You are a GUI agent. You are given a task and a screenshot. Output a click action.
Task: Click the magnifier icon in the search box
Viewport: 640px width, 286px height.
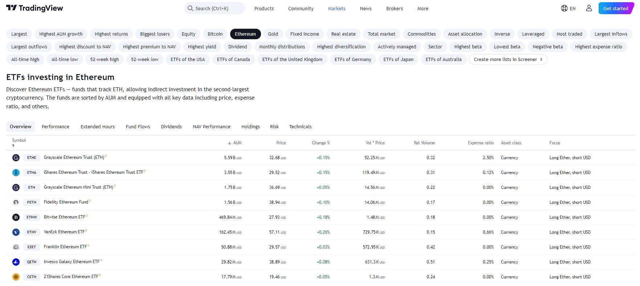click(190, 8)
